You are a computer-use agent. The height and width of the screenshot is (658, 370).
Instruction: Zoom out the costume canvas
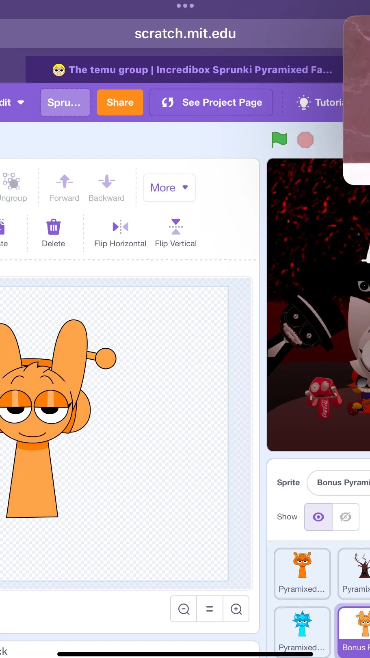pyautogui.click(x=184, y=609)
